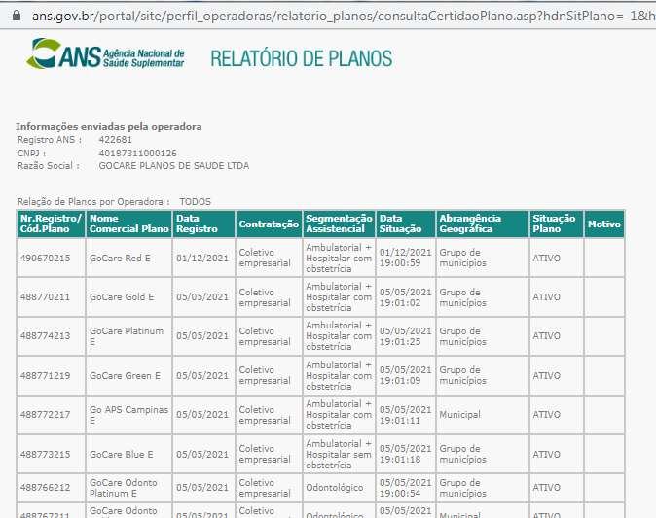Select the GoCare Red E plan name
Image resolution: width=656 pixels, height=518 pixels.
coord(120,259)
